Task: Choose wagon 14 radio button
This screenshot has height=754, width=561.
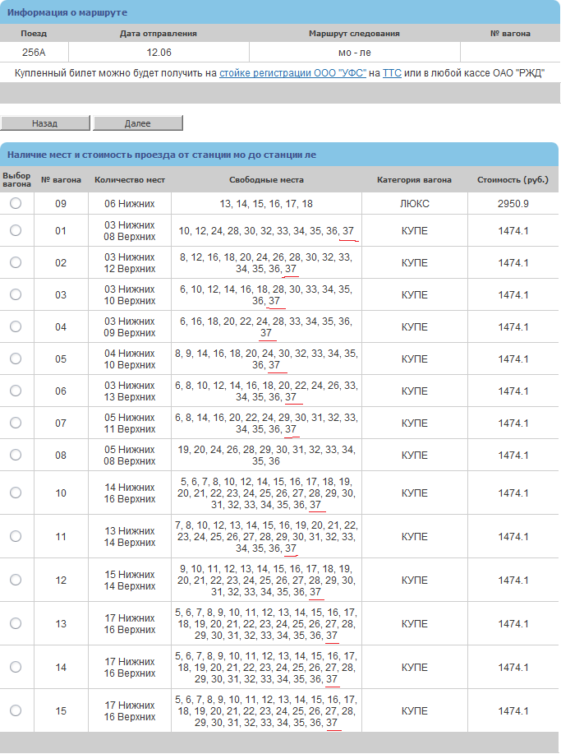Action: tap(16, 667)
